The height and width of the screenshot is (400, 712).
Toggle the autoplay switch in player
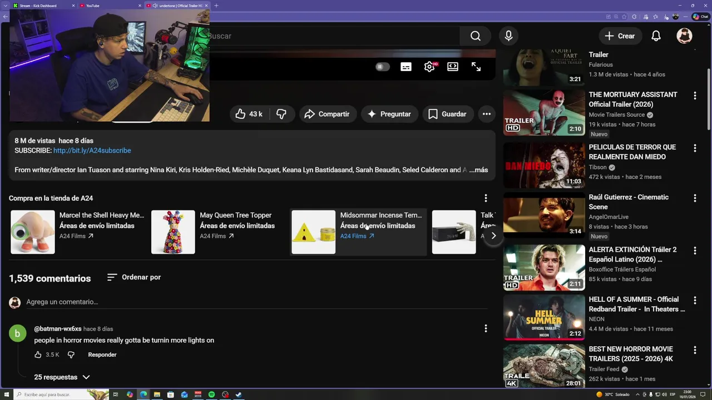click(x=382, y=67)
